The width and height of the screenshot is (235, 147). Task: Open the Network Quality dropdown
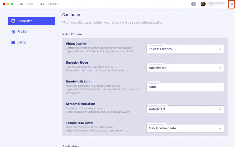pyautogui.click(x=185, y=49)
